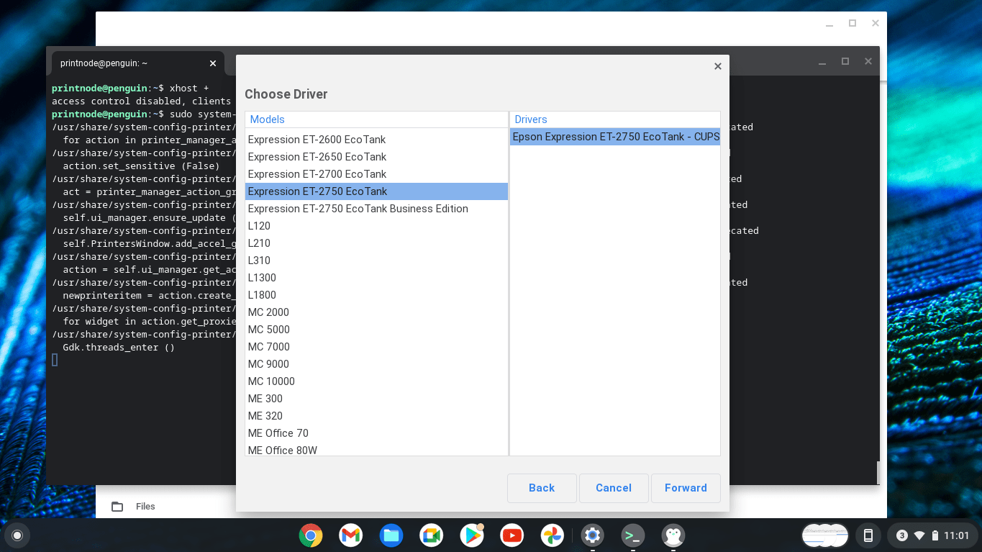
Task: Minimize the back Files window
Action: pos(829,24)
